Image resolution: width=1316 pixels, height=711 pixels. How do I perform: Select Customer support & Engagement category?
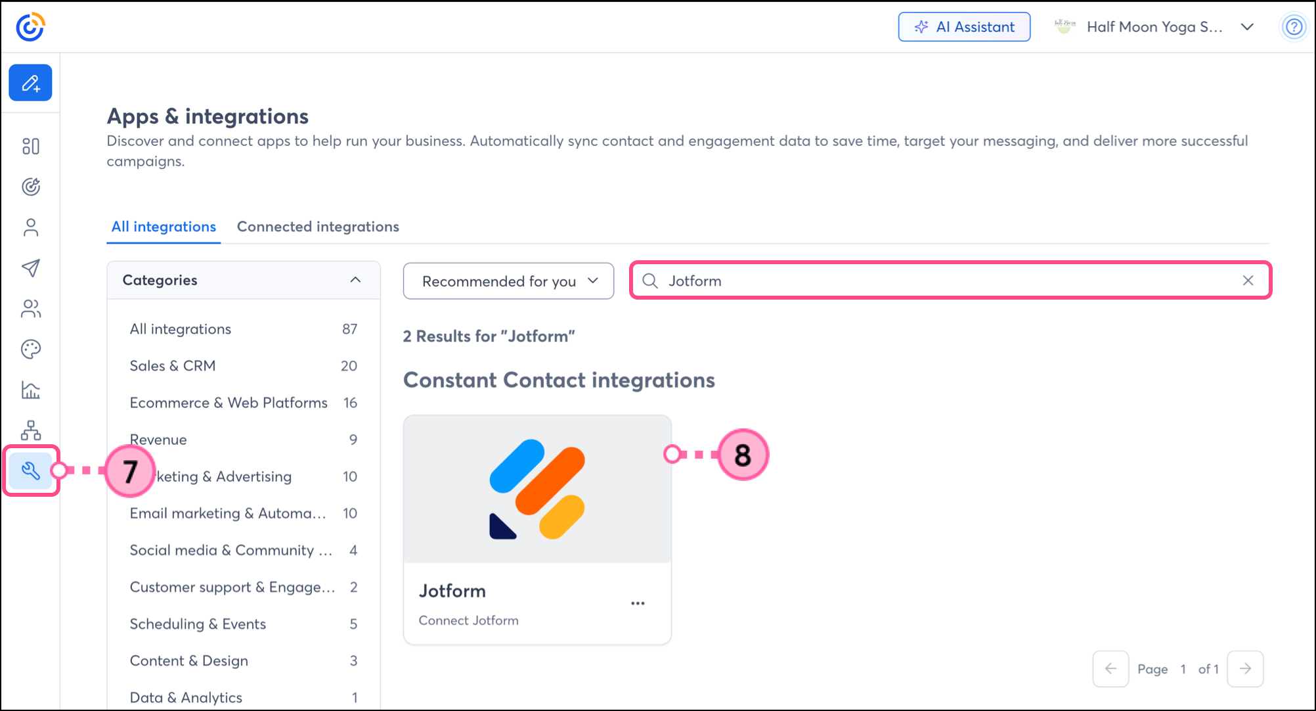[x=244, y=587]
